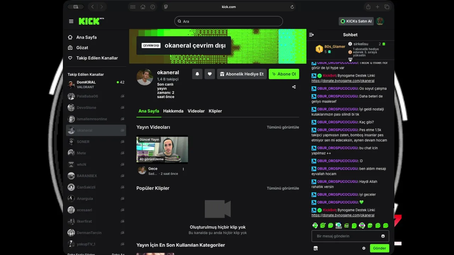Open CanSakizli channel in sidebar

[x=96, y=187]
